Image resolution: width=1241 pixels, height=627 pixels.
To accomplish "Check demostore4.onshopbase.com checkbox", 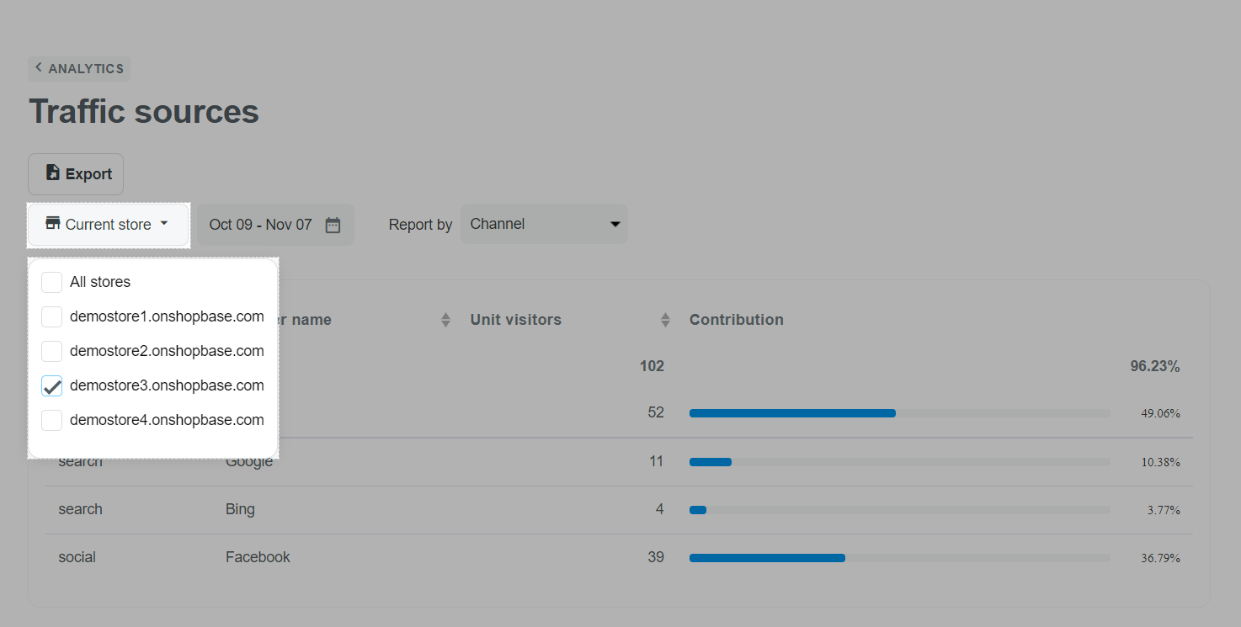I will point(52,420).
